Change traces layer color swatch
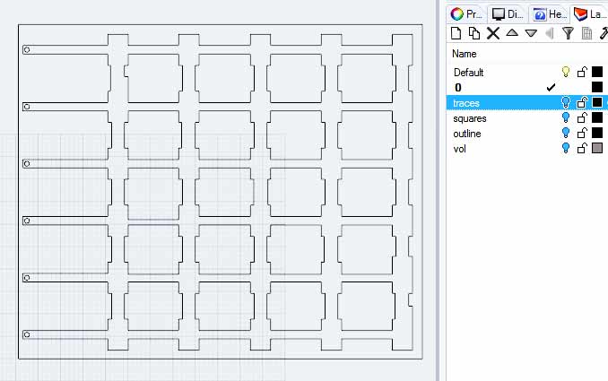608x381 pixels. click(x=597, y=102)
